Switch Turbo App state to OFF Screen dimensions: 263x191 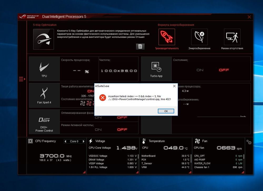pyautogui.click(x=224, y=70)
